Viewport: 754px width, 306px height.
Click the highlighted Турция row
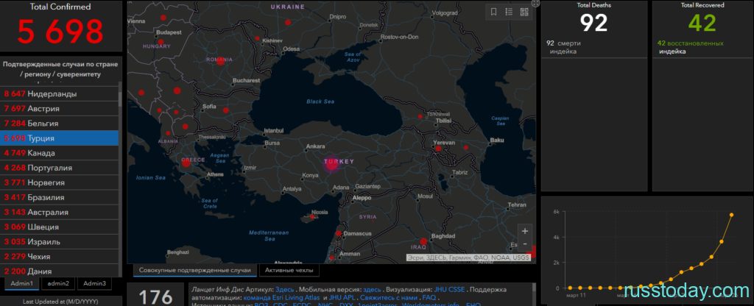click(59, 138)
